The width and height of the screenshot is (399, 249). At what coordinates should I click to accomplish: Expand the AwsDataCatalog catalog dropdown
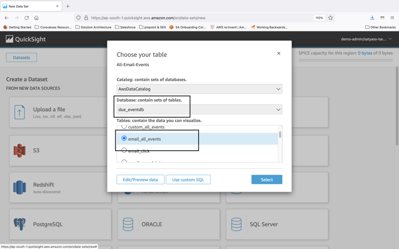click(x=199, y=89)
